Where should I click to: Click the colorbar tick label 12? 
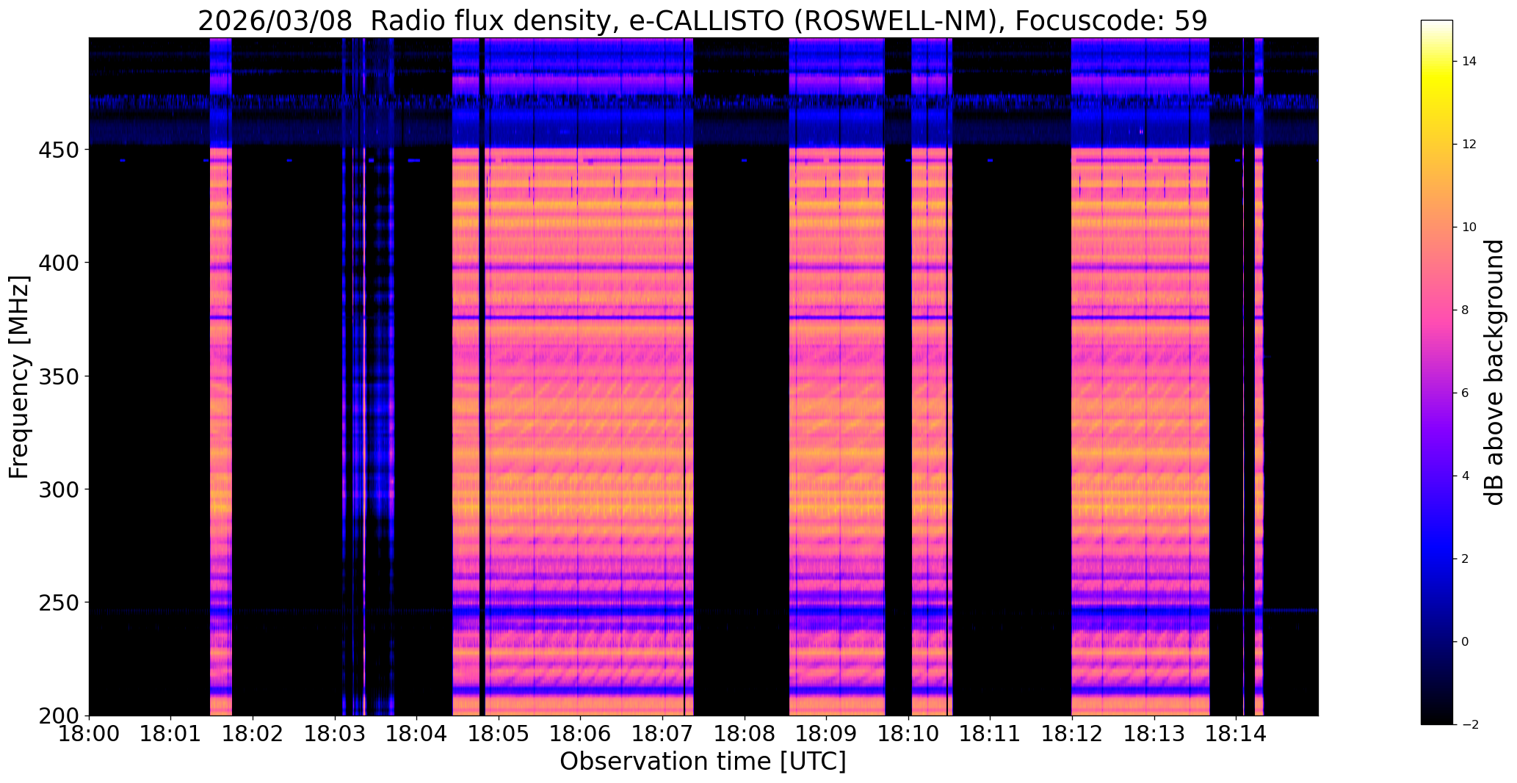coord(1469,145)
